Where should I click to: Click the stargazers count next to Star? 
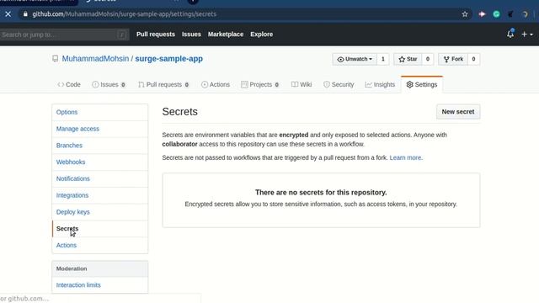click(428, 59)
